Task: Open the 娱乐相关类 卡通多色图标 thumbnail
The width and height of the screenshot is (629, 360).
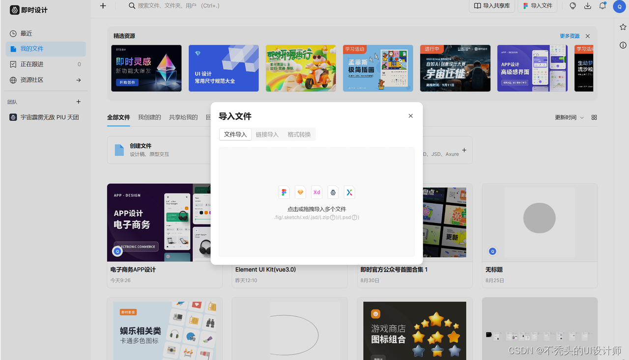Action: pyautogui.click(x=165, y=329)
